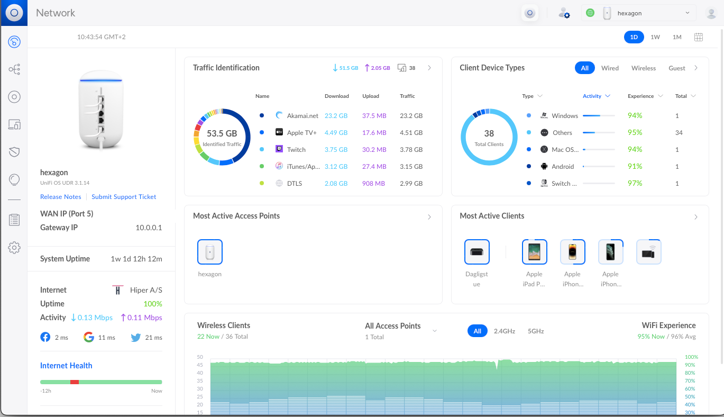Open the admin settings icon with gear
The image size is (724, 417).
pyautogui.click(x=564, y=13)
